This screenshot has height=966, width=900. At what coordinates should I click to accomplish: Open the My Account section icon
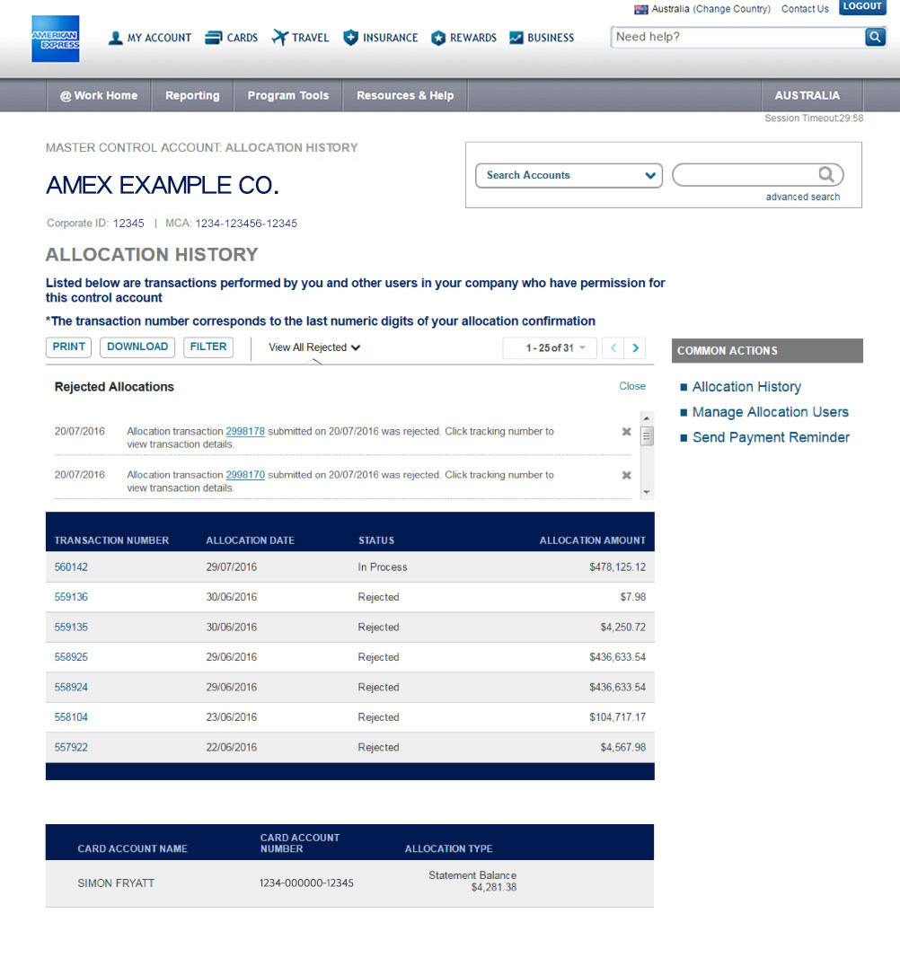click(x=115, y=38)
